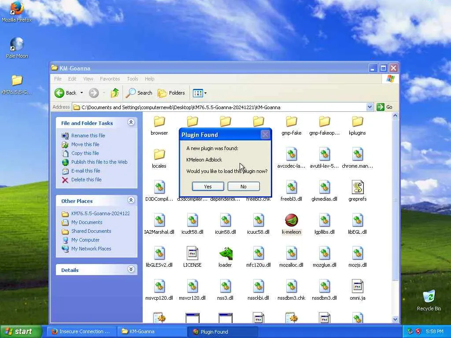The height and width of the screenshot is (338, 451).
Task: Select nss3.dll file
Action: 225,290
